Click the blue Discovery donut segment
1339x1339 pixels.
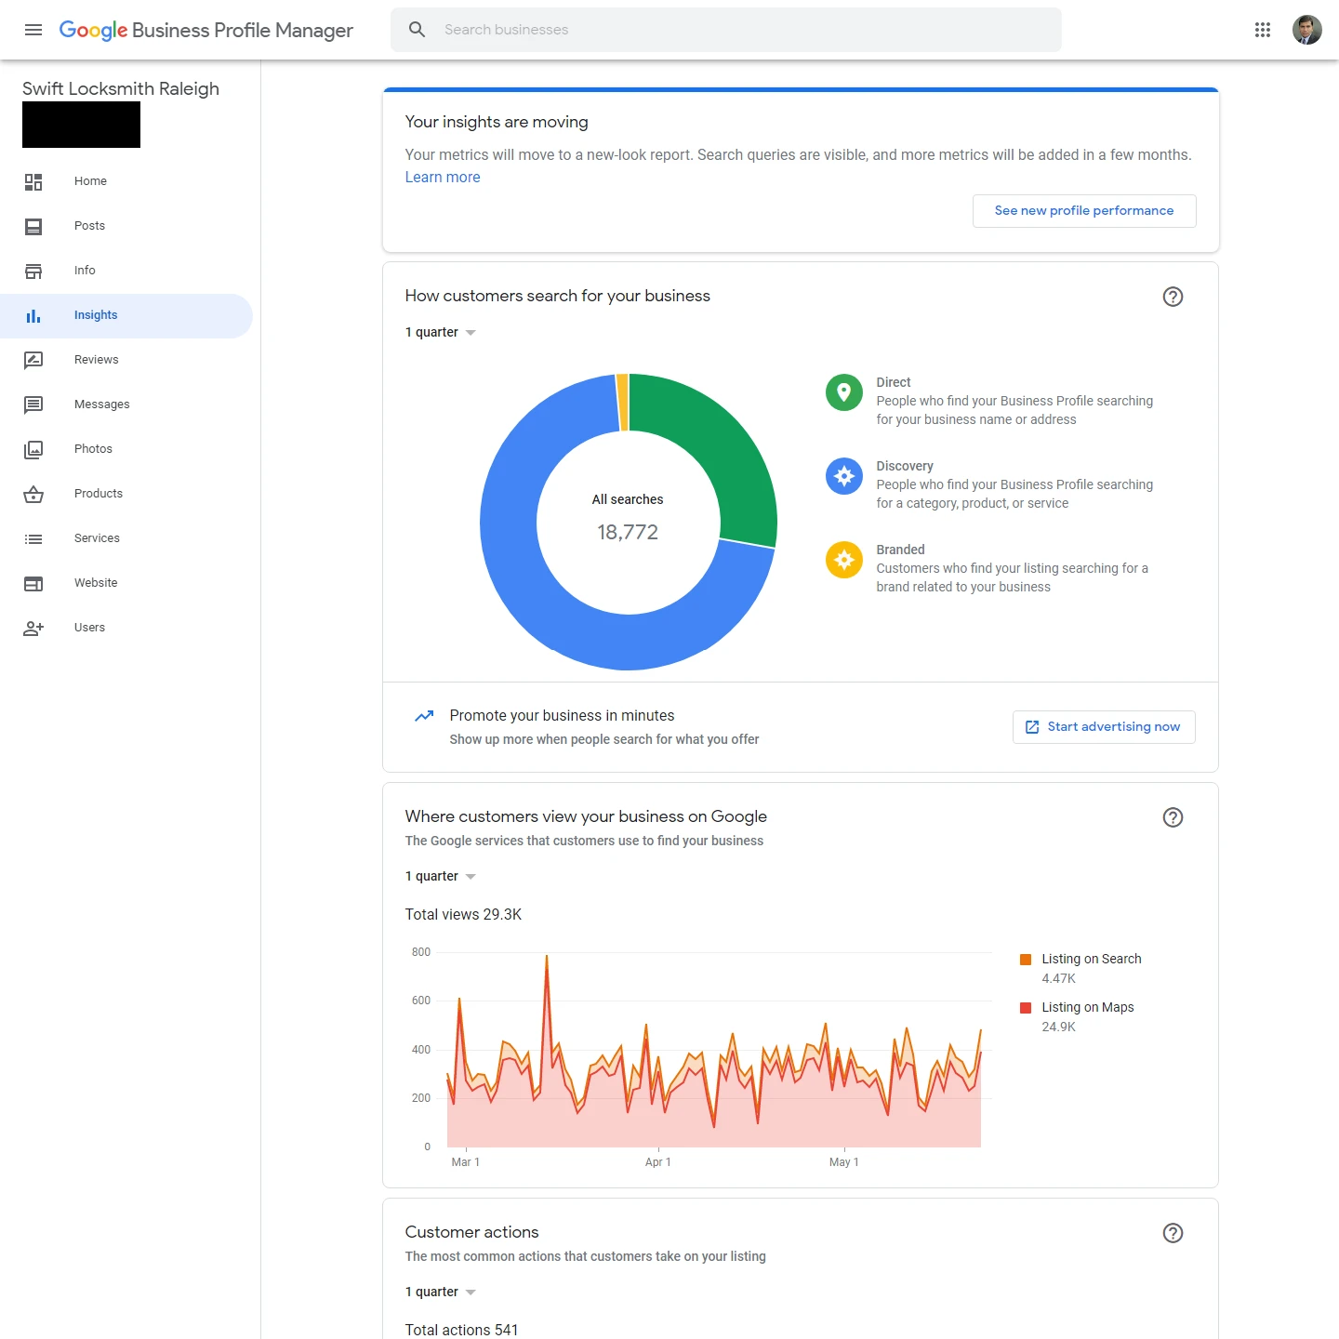(x=549, y=595)
